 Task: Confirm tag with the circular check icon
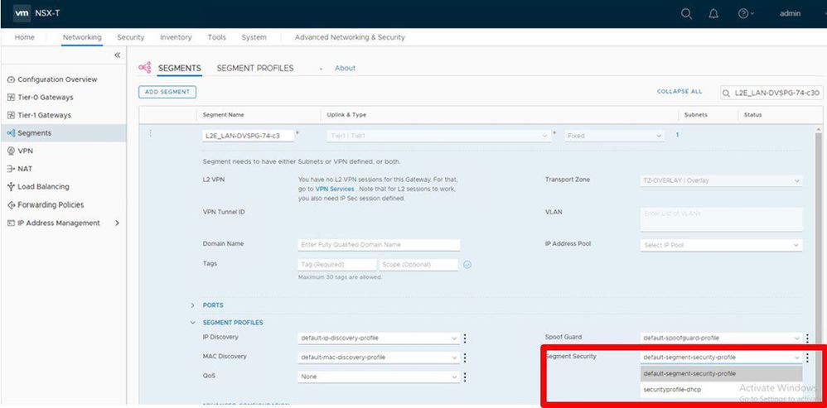(x=467, y=265)
